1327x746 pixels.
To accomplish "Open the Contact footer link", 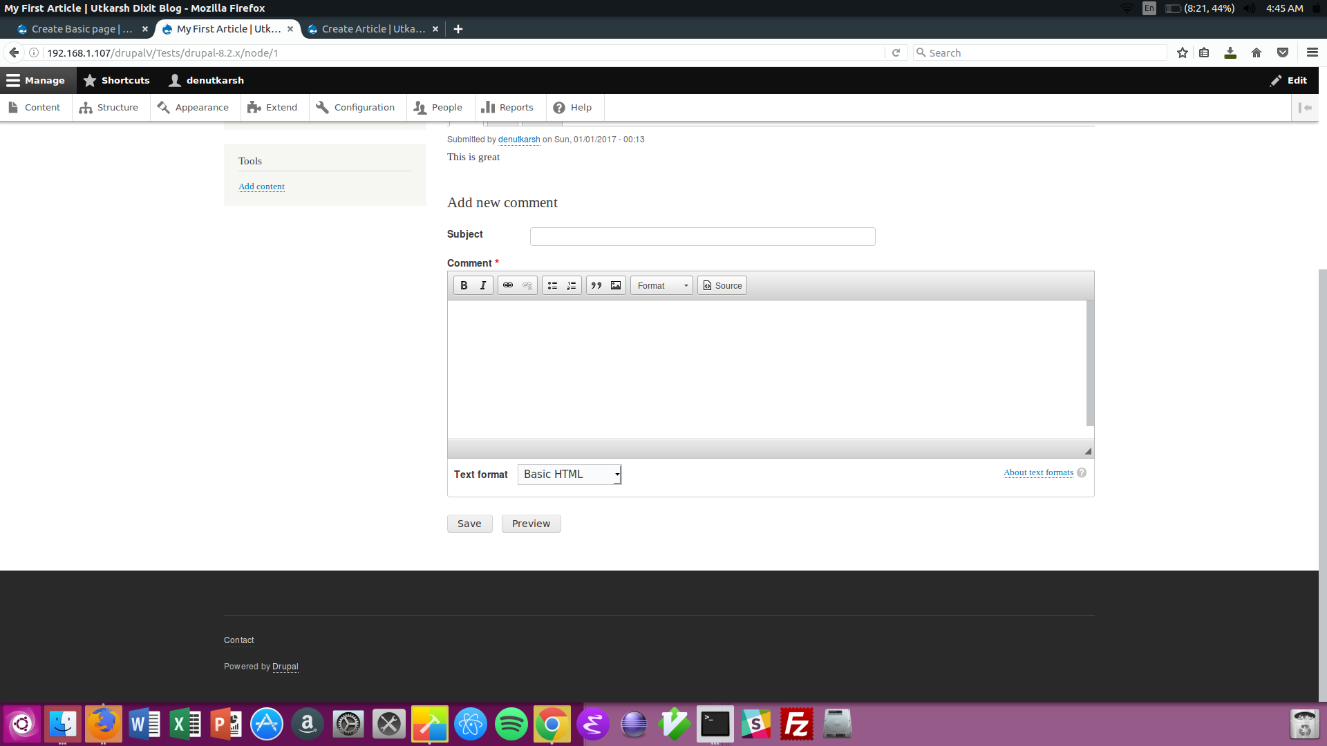I will (x=238, y=640).
